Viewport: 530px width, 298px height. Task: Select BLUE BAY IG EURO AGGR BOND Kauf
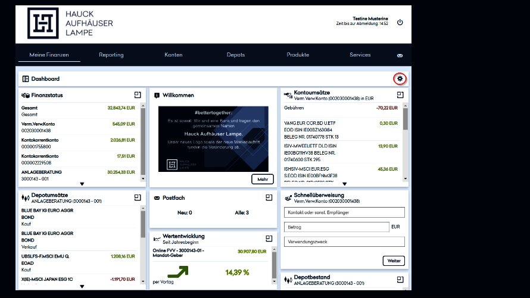coord(78,217)
